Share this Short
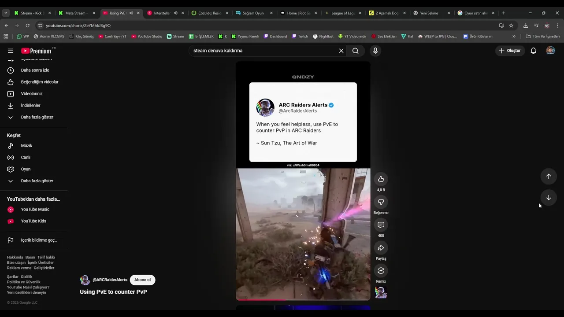564x317 pixels. point(381,247)
